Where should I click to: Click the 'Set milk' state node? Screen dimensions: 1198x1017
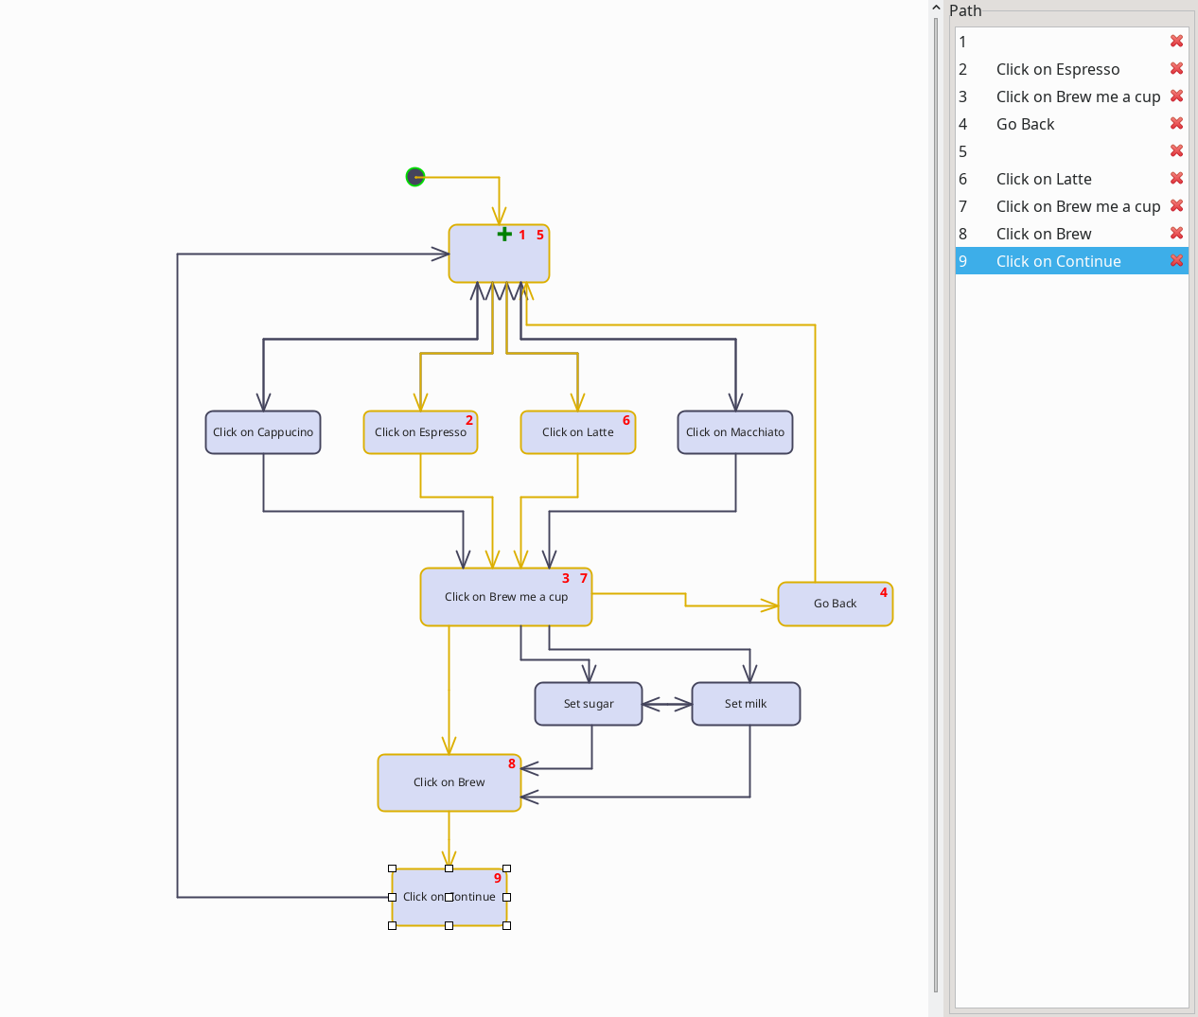coord(746,703)
